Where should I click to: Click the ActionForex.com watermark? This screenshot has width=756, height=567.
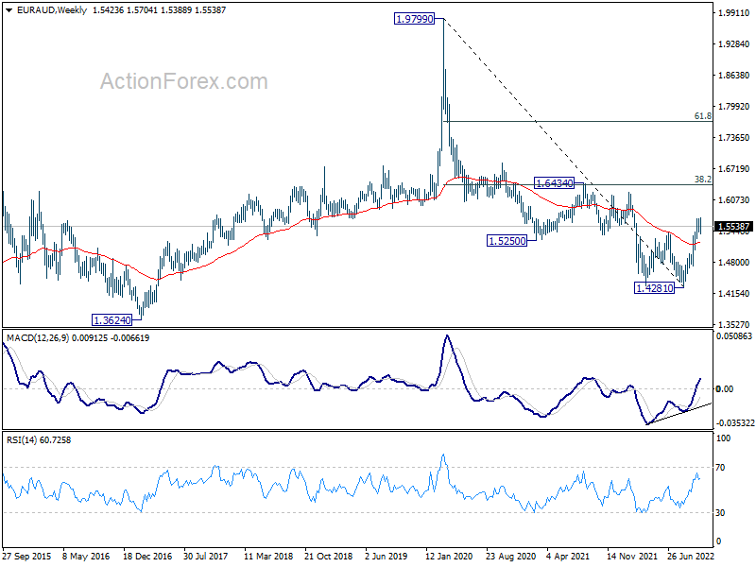(183, 81)
